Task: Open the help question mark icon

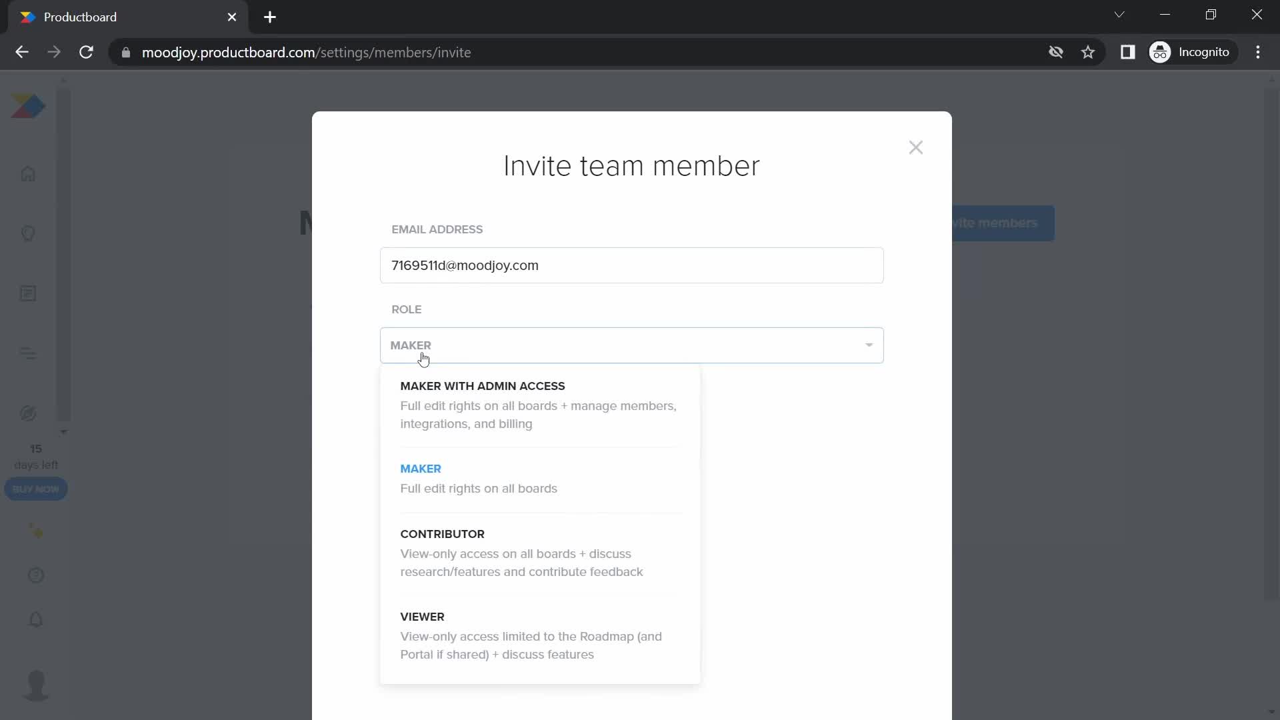Action: (36, 575)
